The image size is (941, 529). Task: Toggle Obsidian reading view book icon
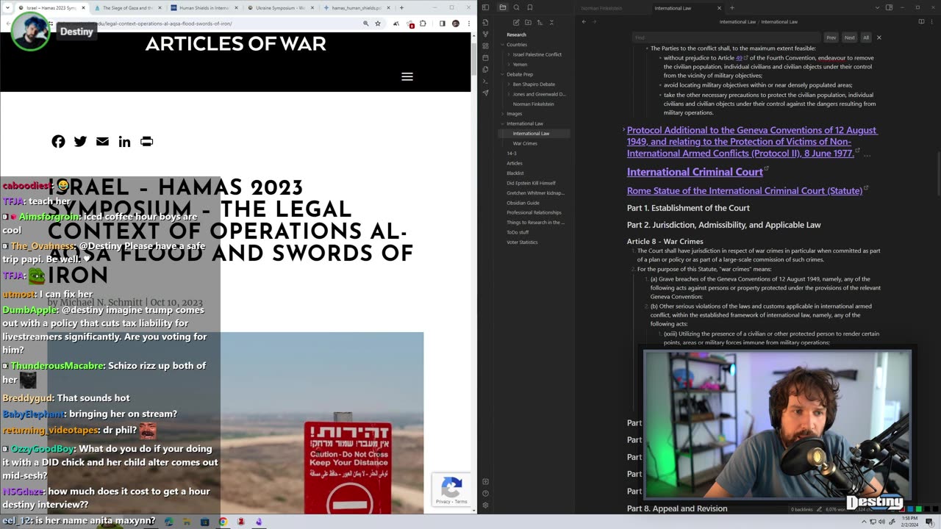click(922, 22)
